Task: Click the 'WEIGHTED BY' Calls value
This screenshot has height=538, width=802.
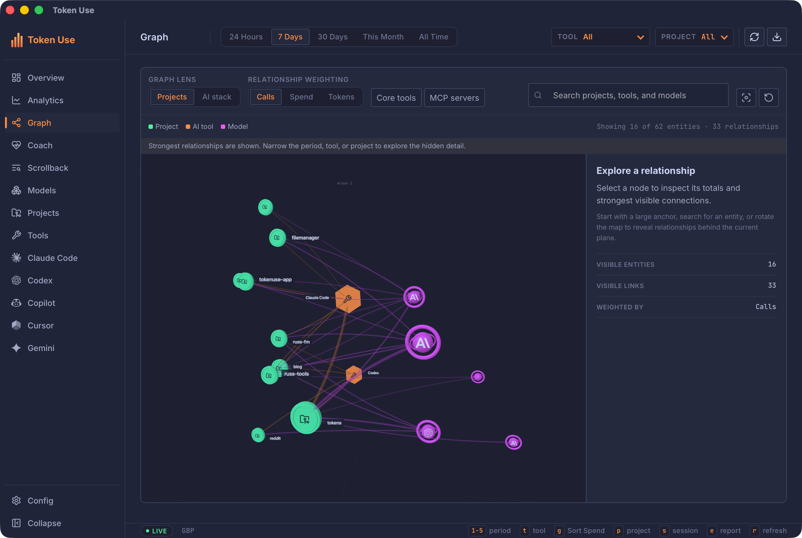Action: coord(765,307)
